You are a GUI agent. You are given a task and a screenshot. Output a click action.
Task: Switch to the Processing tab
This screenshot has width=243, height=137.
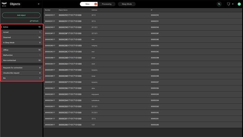click(107, 4)
